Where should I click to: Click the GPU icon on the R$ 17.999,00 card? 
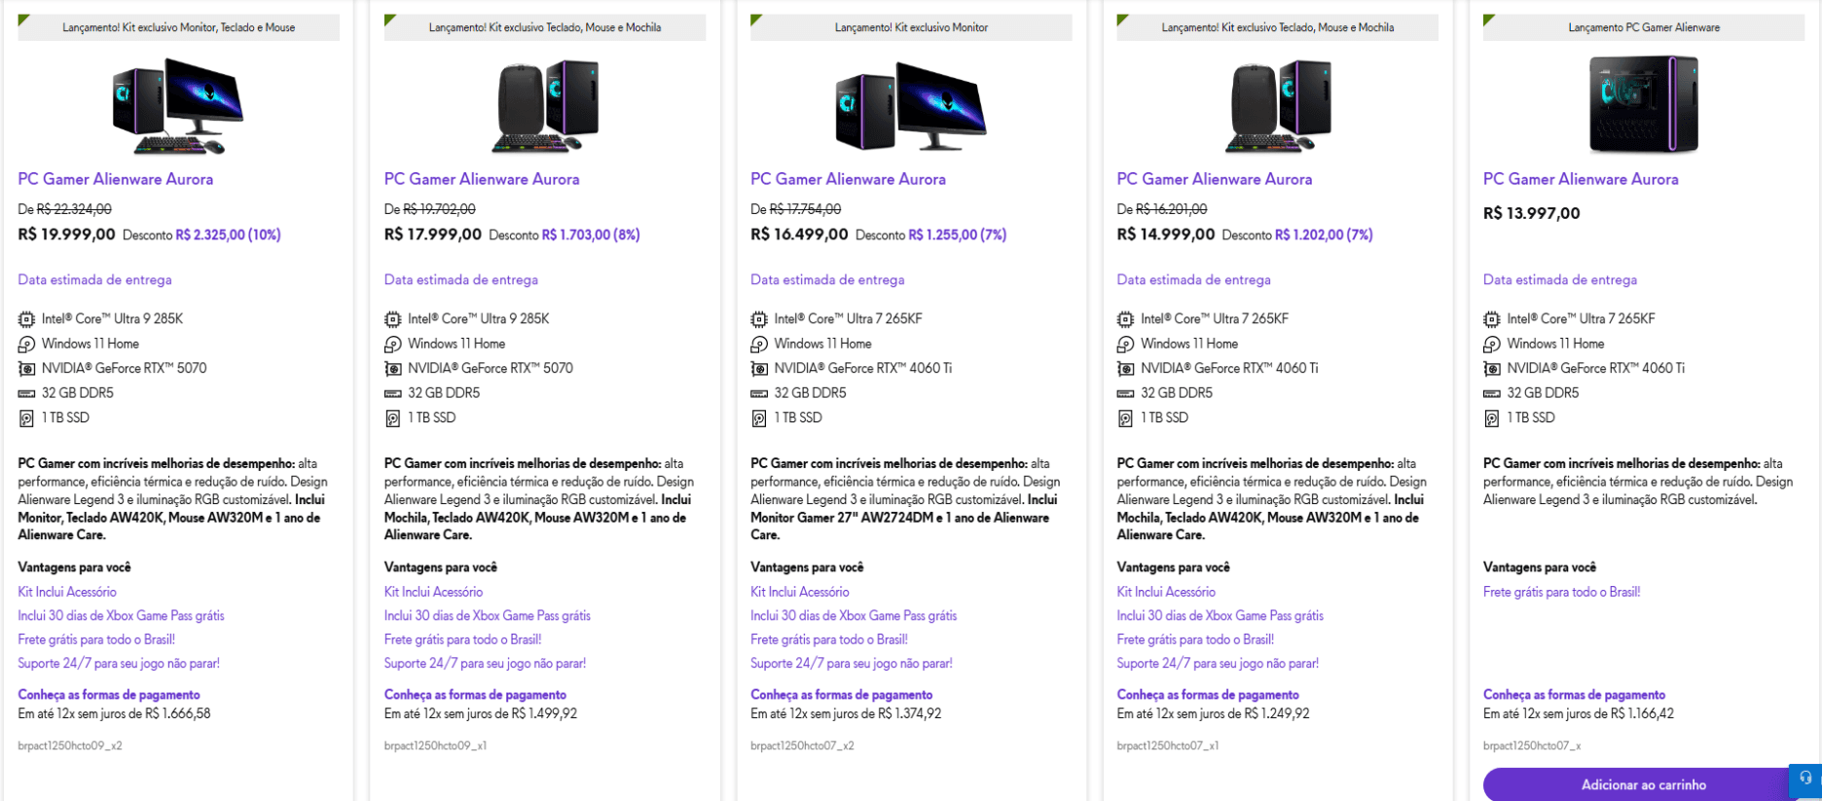click(392, 369)
